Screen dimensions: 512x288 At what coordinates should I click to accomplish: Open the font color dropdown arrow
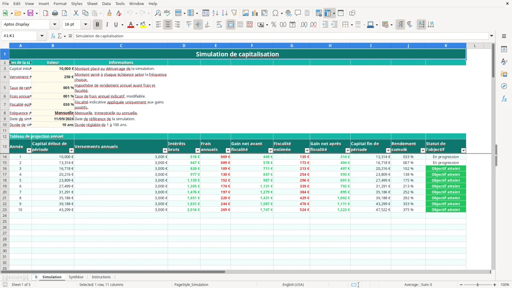[x=137, y=25]
